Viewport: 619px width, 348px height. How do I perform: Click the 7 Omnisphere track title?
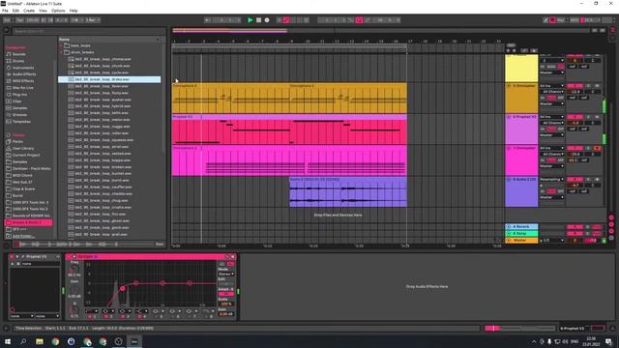[524, 148]
